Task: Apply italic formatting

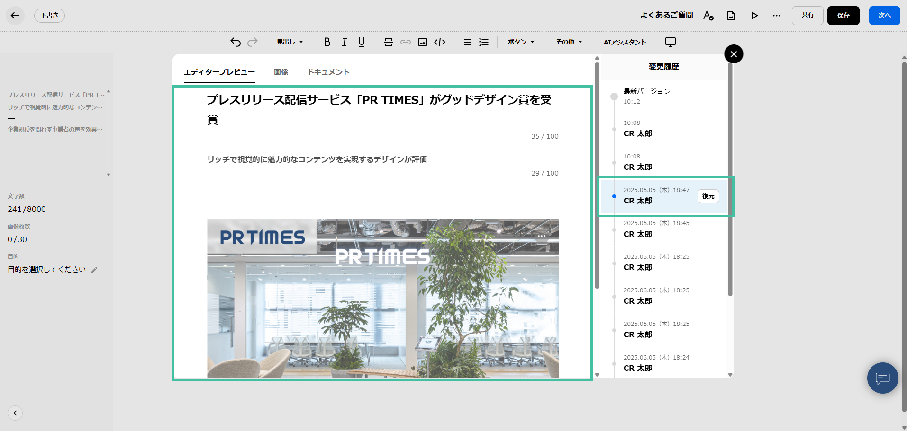Action: pos(344,42)
